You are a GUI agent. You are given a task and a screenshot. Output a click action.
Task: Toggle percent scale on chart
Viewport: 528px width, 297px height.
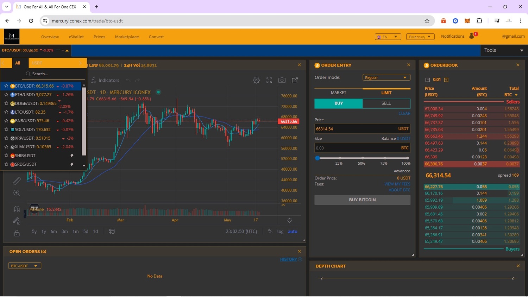[270, 231]
